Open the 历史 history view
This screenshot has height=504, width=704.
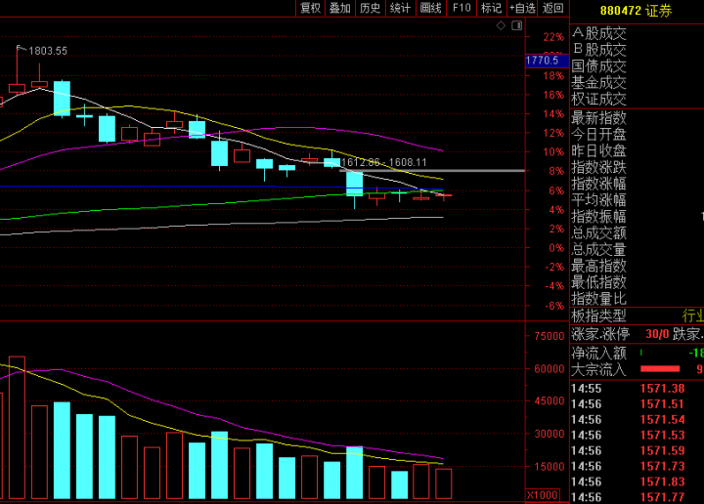pyautogui.click(x=370, y=8)
